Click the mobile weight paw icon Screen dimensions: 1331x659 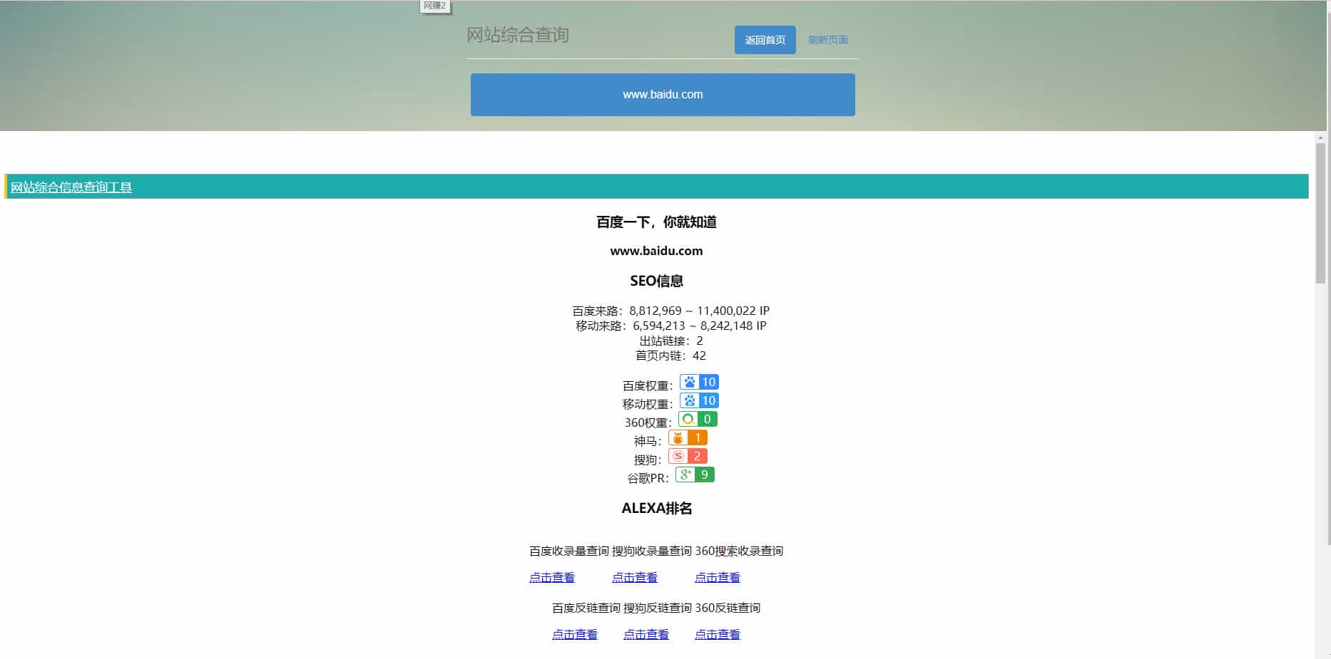click(688, 400)
